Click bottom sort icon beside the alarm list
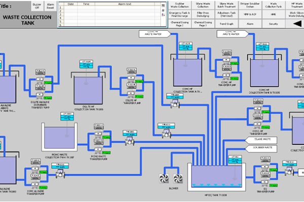Screen dimensions: 304x202 (x=163, y=15)
